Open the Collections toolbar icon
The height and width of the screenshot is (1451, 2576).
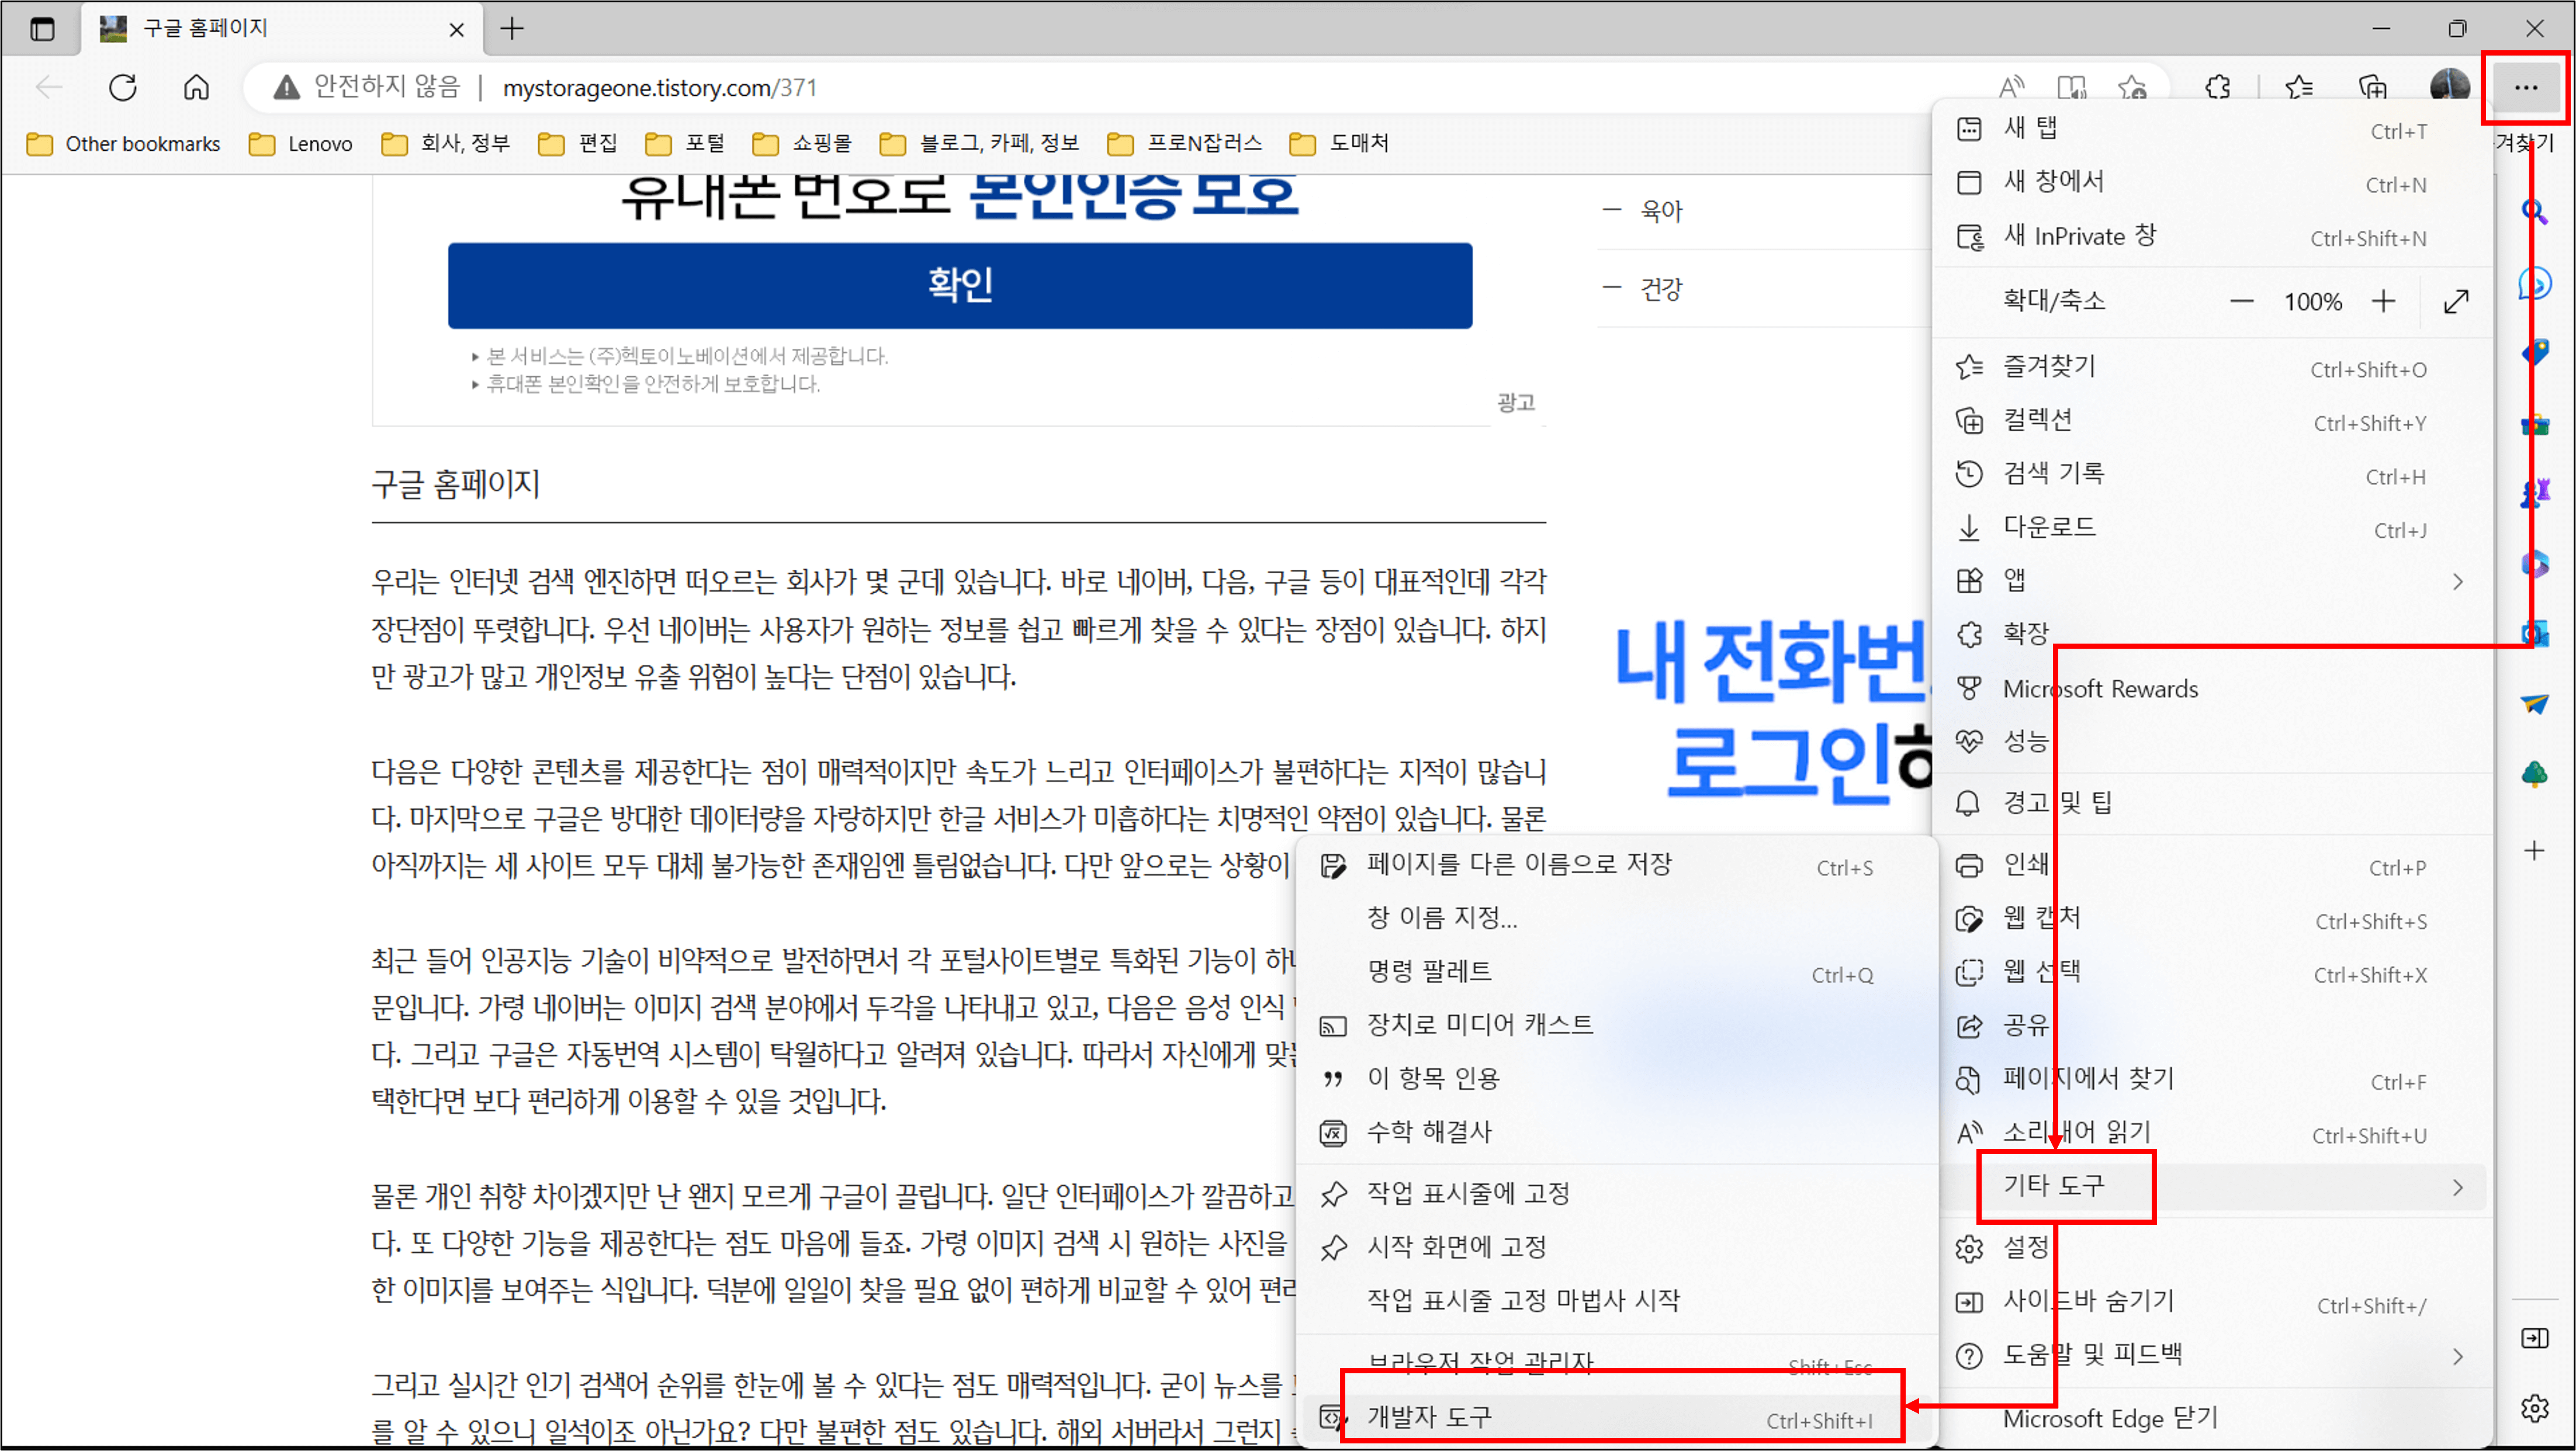click(x=2372, y=88)
